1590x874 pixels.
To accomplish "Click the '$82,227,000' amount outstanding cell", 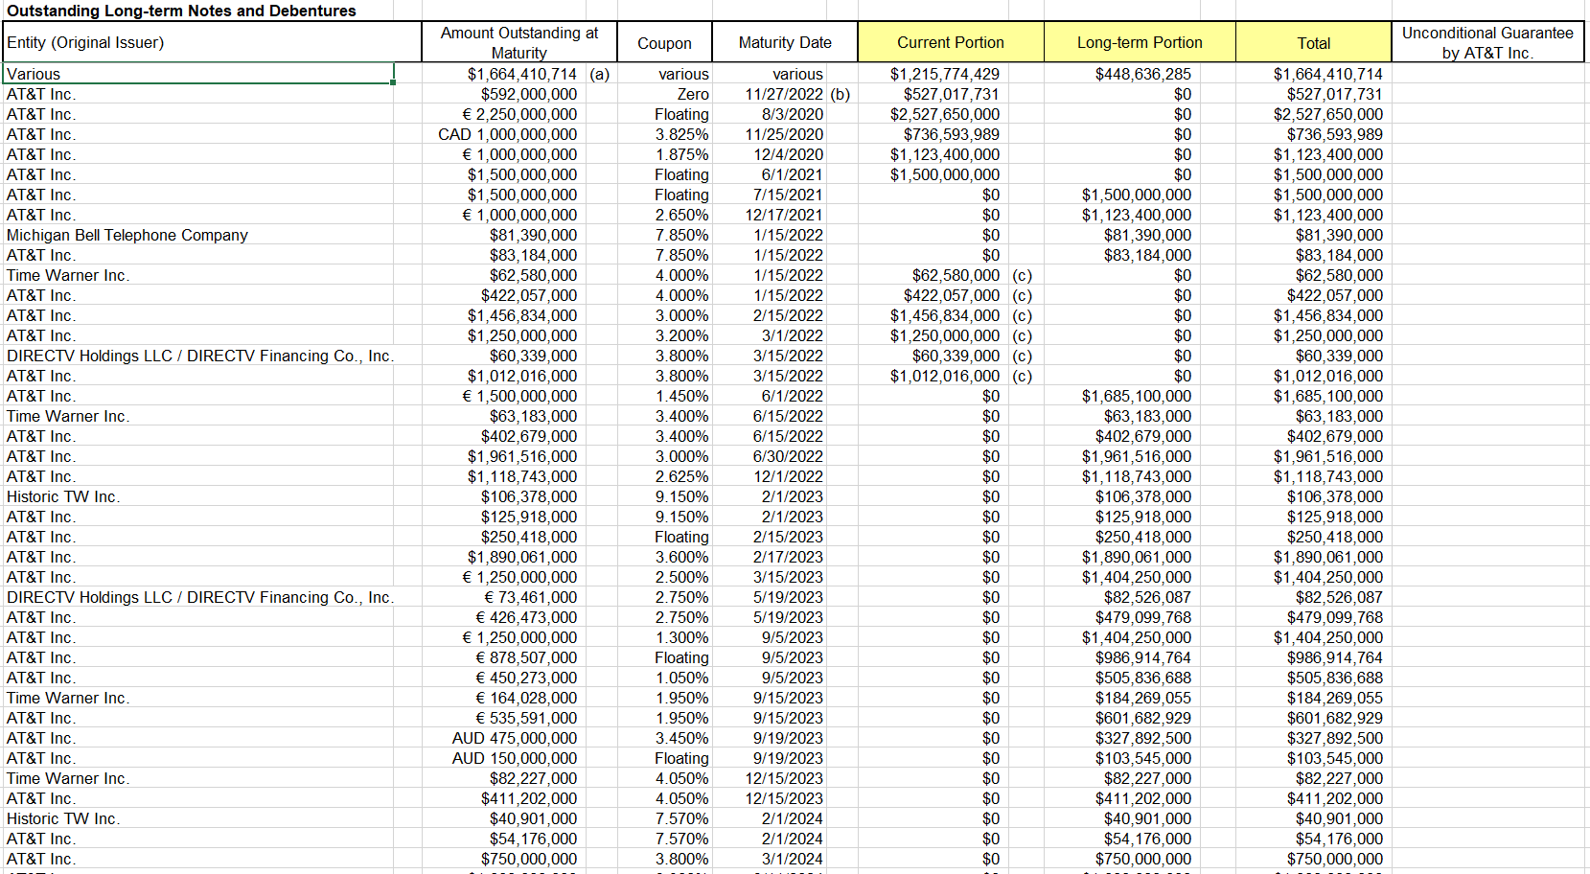I will point(503,778).
